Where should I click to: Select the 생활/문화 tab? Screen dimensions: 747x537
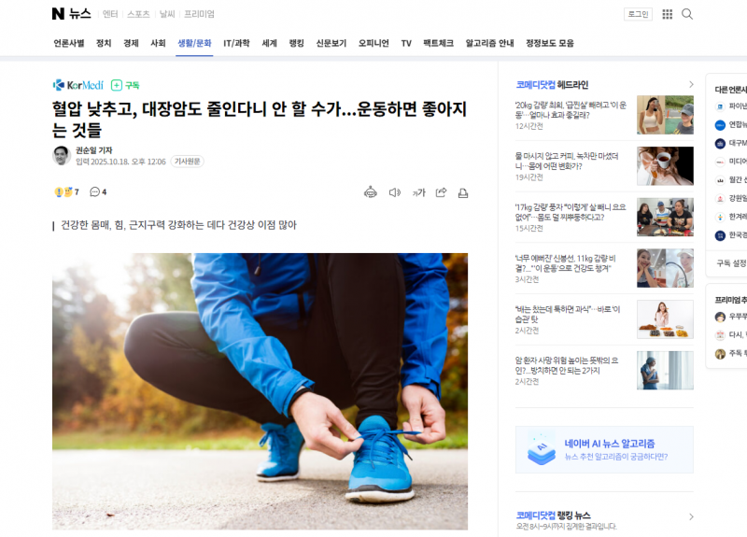[x=194, y=43]
